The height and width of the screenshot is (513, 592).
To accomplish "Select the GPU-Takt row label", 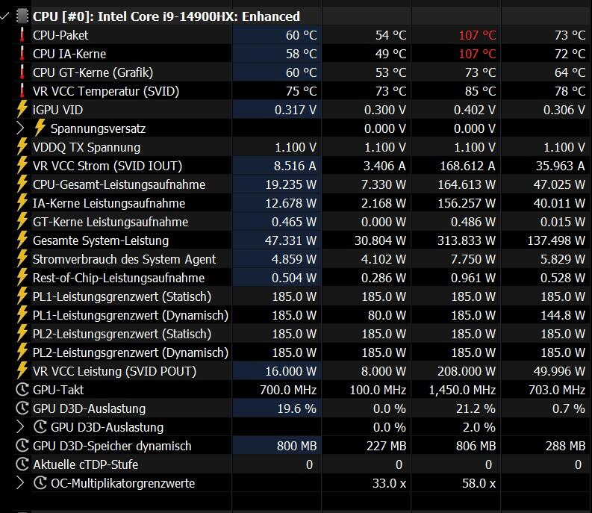I will coord(58,390).
